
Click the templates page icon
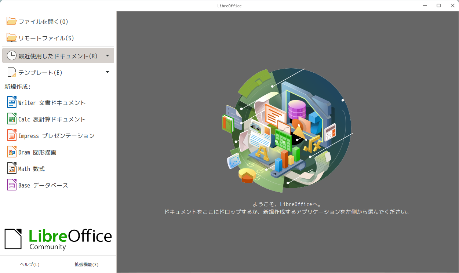pos(12,72)
